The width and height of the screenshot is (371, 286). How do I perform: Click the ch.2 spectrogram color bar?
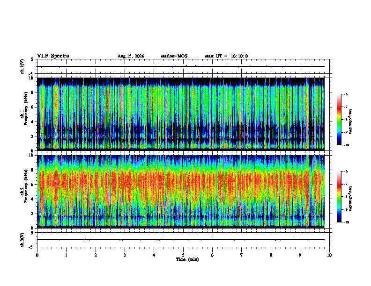pos(339,197)
